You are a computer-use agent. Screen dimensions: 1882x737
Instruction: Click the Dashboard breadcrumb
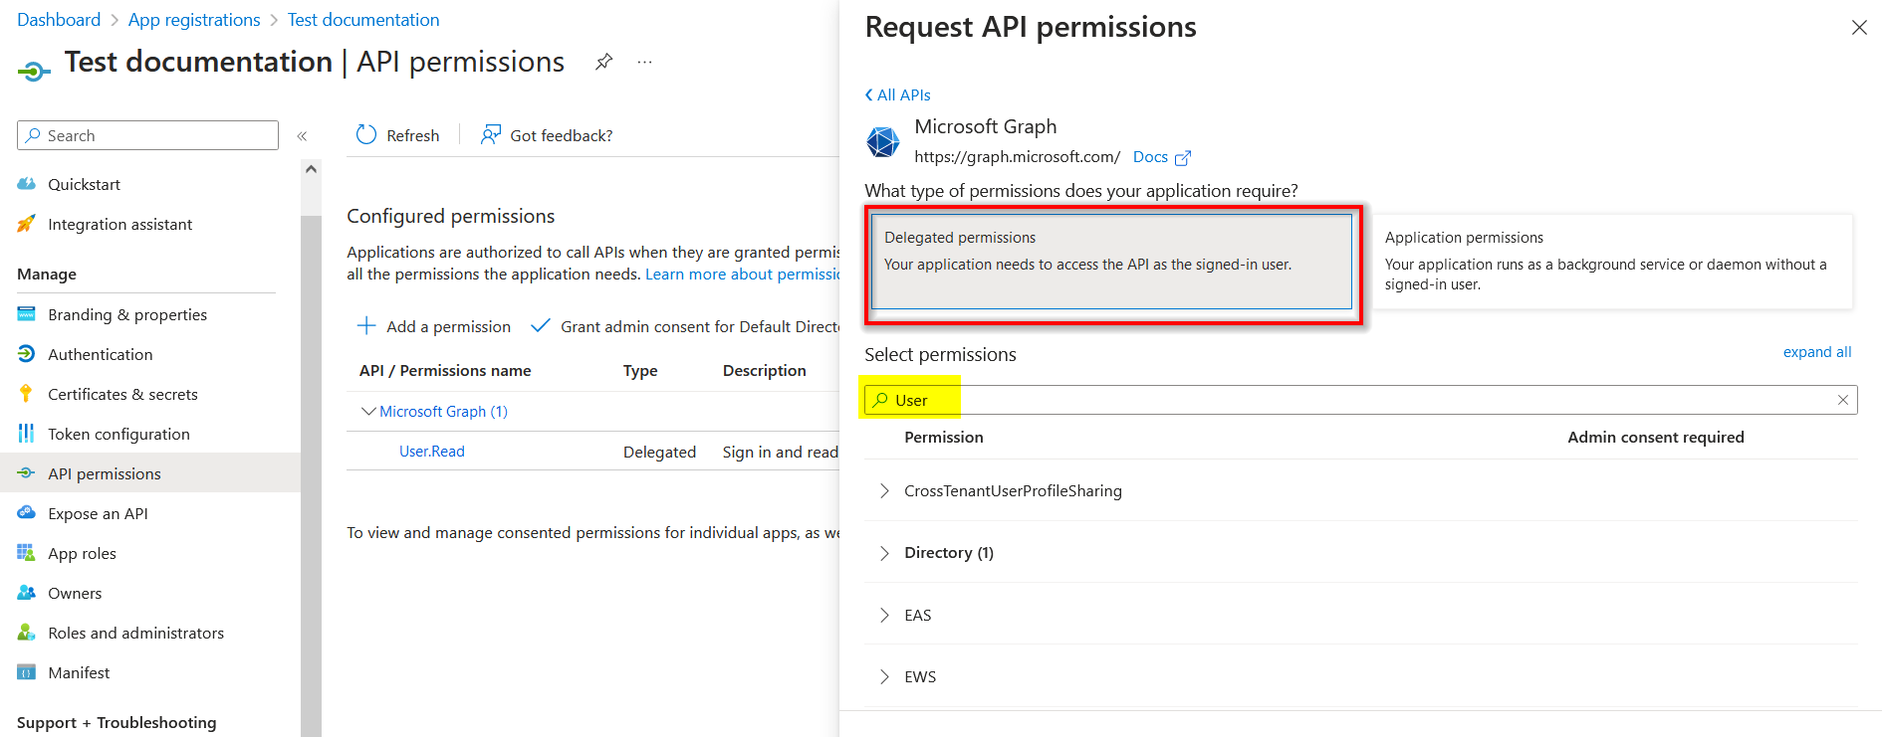[59, 20]
